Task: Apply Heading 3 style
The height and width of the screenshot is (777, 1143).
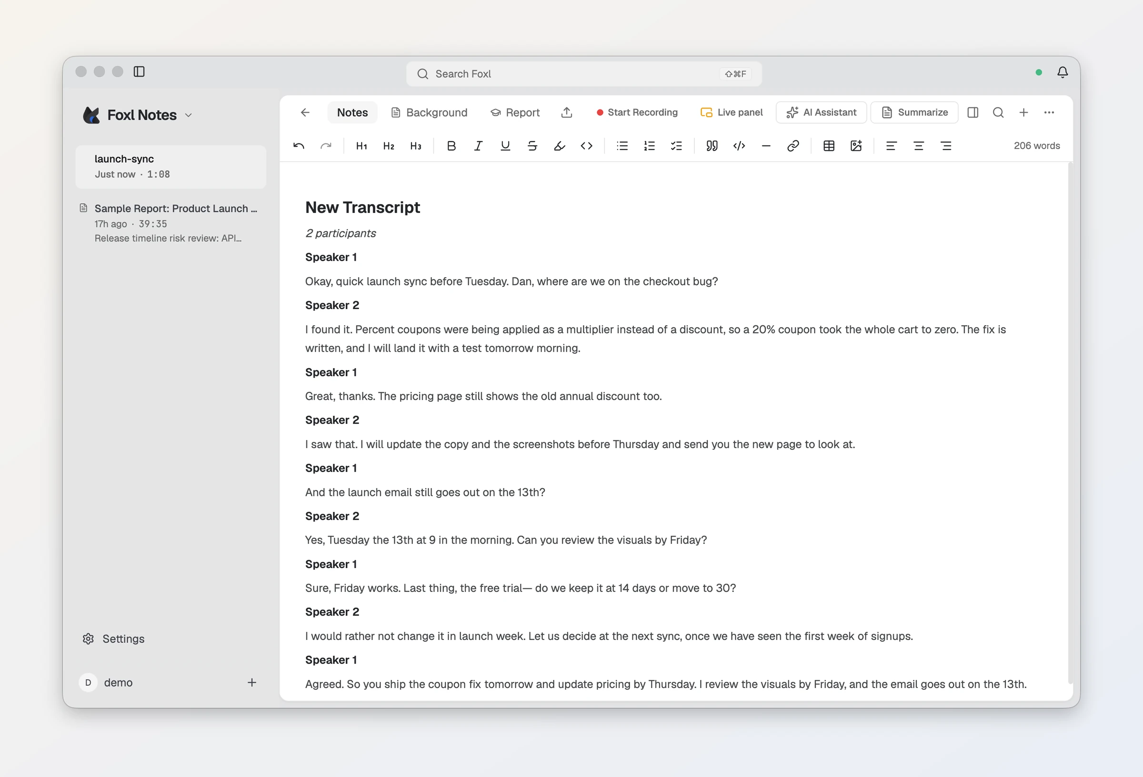Action: tap(416, 146)
